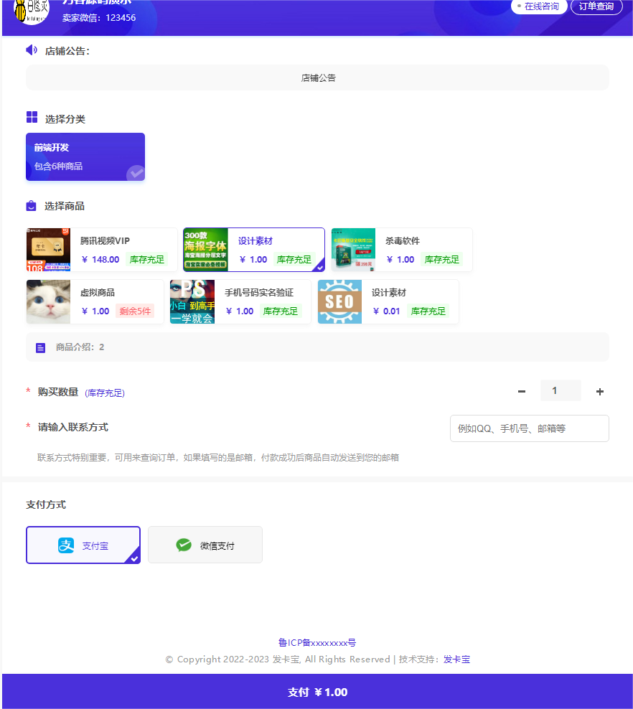Click the (库存充足) note beside 购买数量

(x=105, y=393)
